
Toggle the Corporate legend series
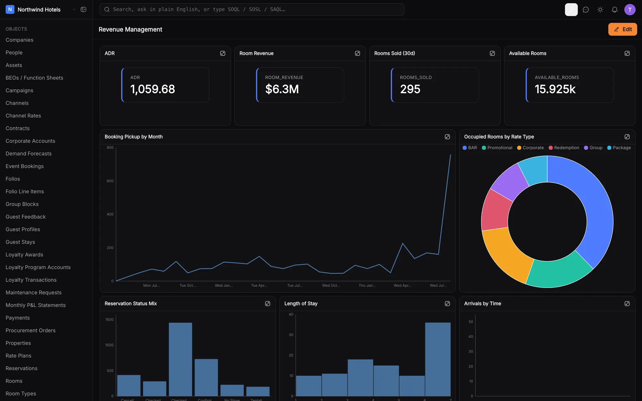tap(530, 148)
